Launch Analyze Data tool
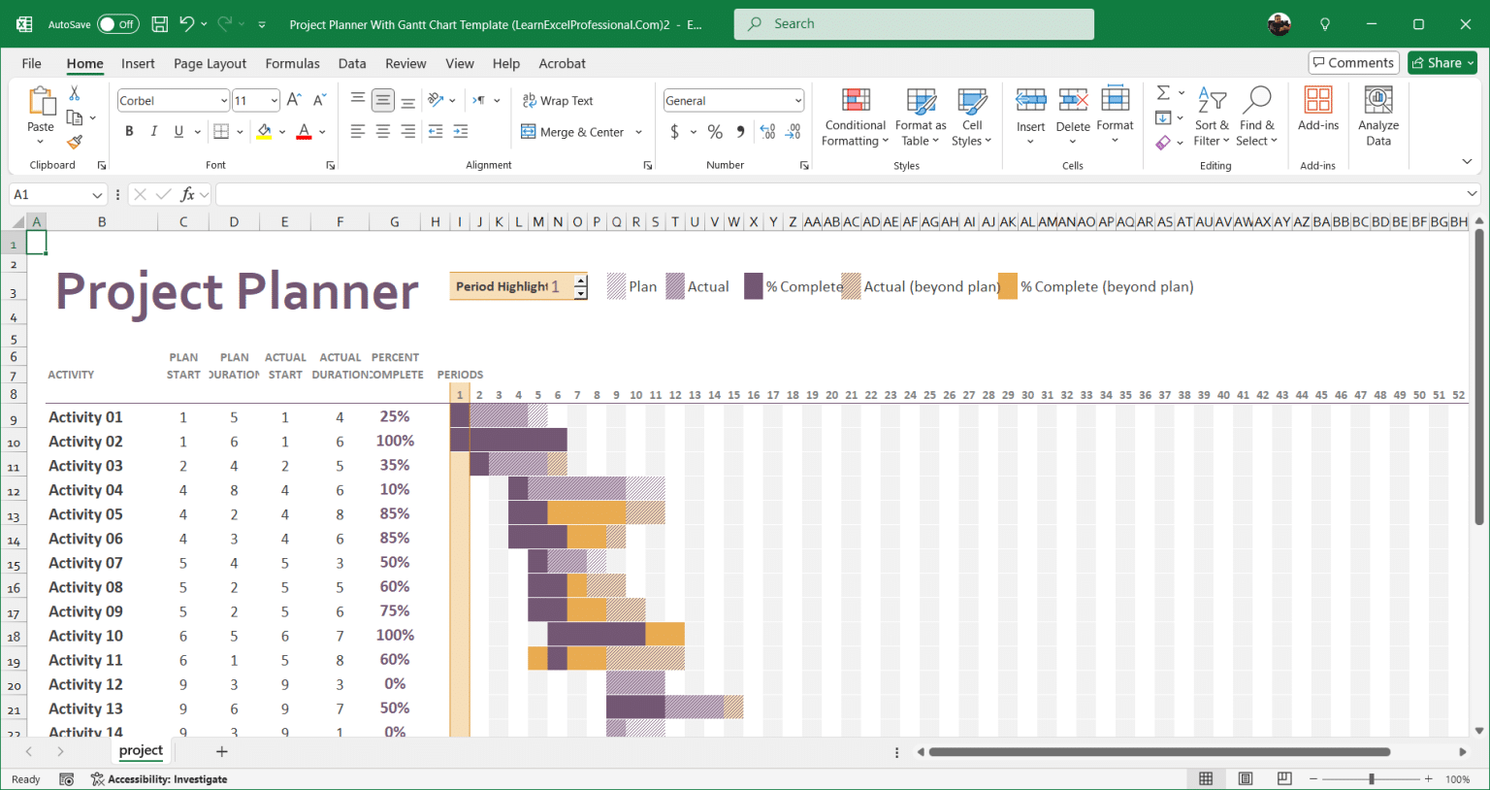1490x790 pixels. pos(1377,116)
